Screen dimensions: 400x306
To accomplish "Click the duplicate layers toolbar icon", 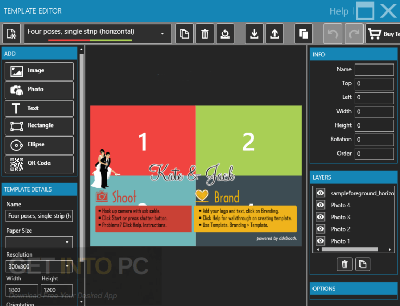I will click(304, 34).
